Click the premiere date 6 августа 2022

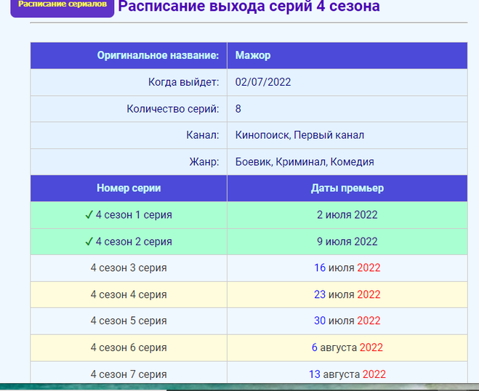[347, 347]
